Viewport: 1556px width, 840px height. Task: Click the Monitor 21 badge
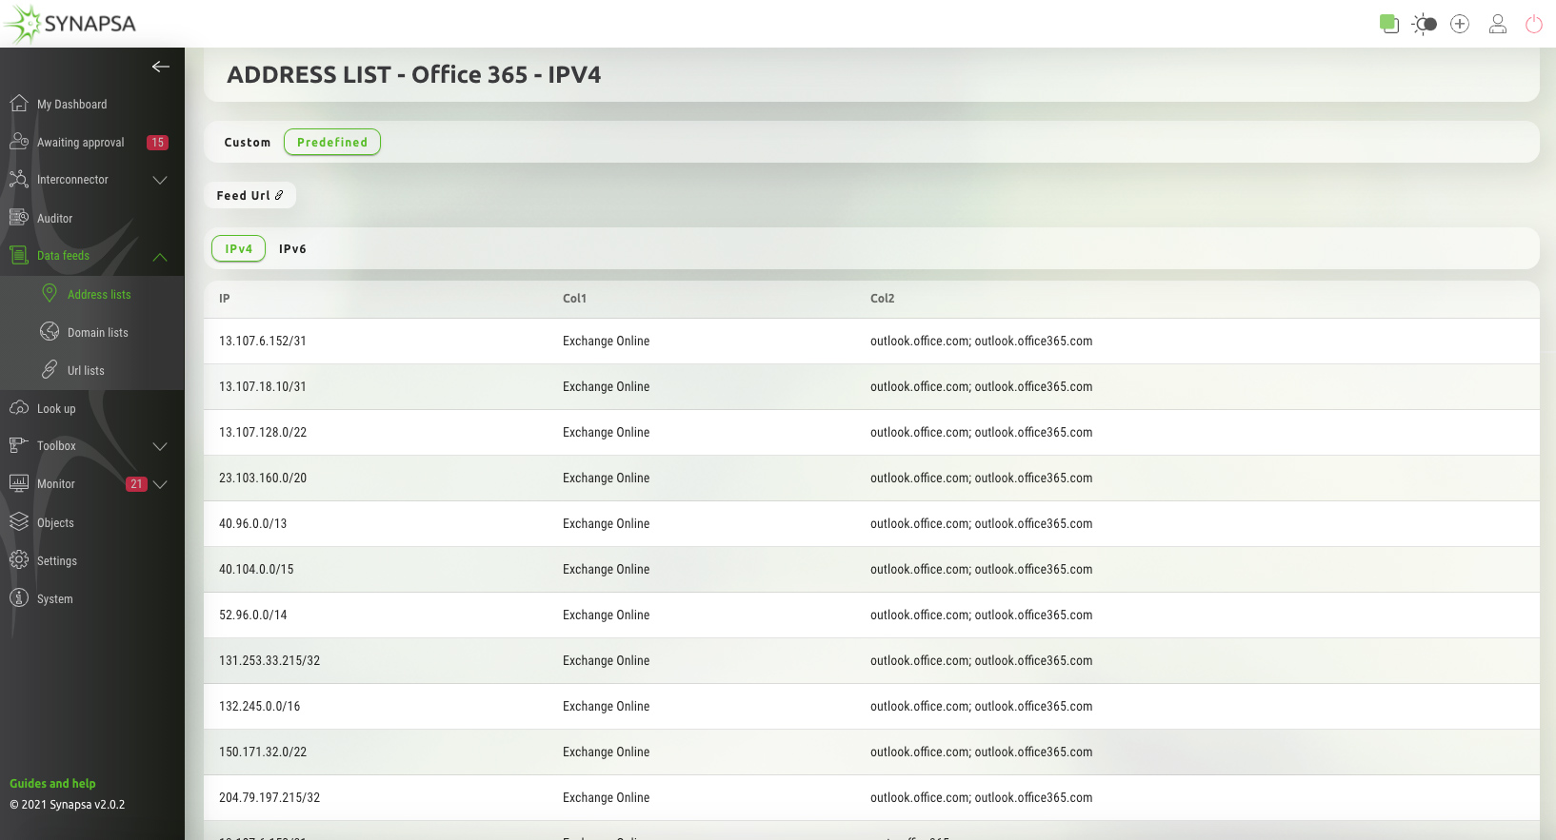click(x=136, y=484)
